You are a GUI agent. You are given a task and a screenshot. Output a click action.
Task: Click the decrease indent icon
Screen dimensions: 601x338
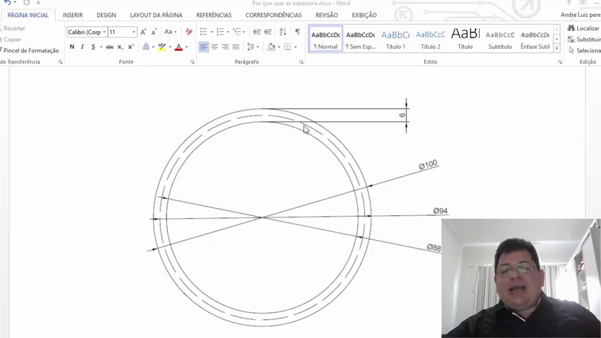257,32
